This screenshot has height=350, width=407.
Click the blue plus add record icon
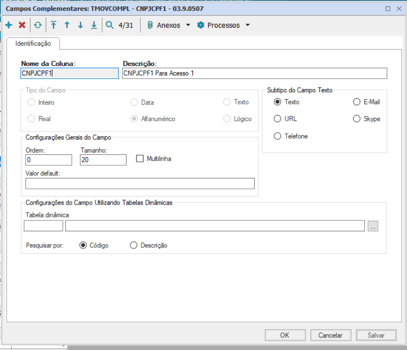coord(9,25)
